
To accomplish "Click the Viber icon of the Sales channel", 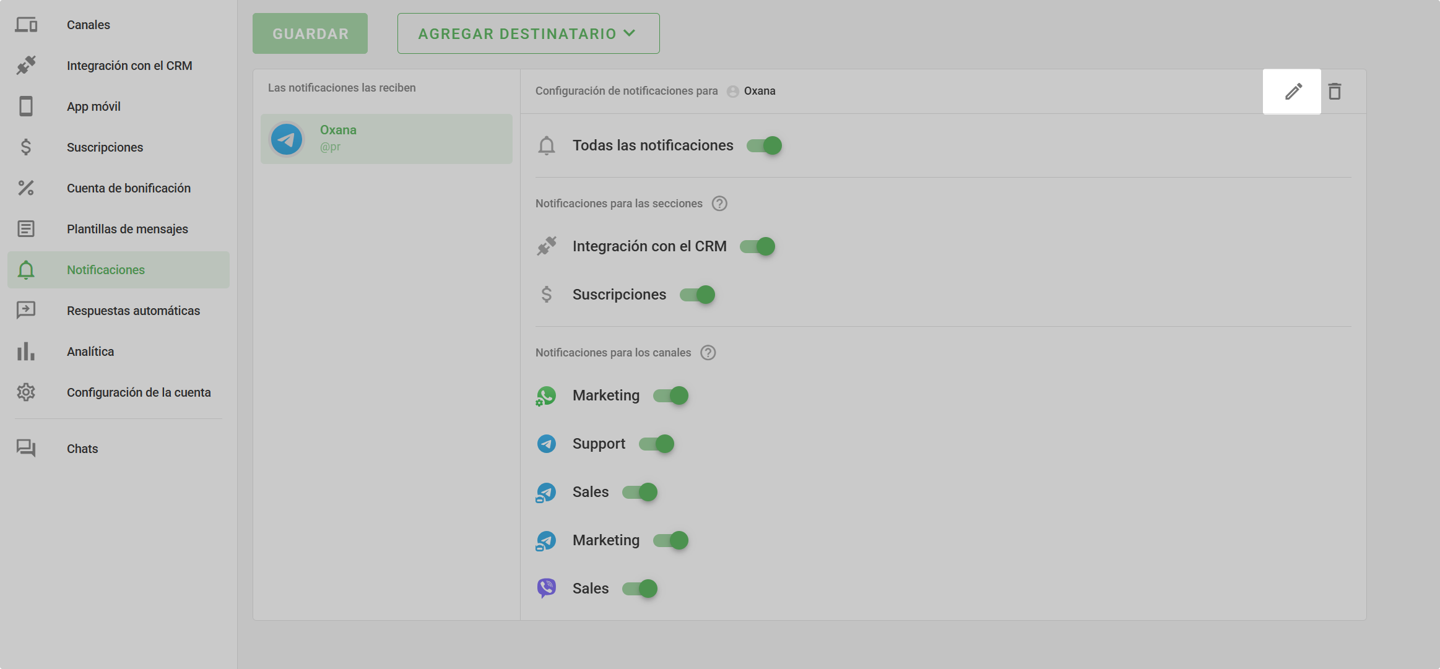I will click(547, 588).
